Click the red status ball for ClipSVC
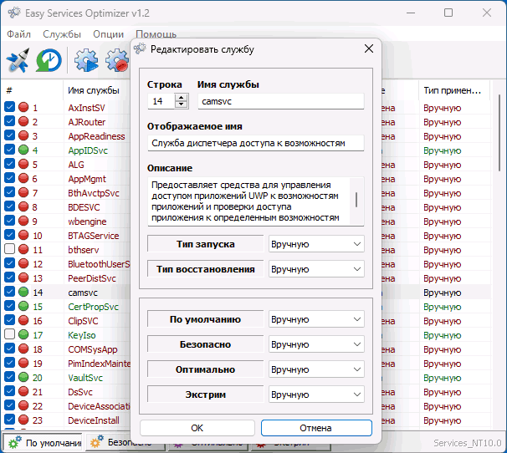This screenshot has height=453, width=507. coord(23,320)
